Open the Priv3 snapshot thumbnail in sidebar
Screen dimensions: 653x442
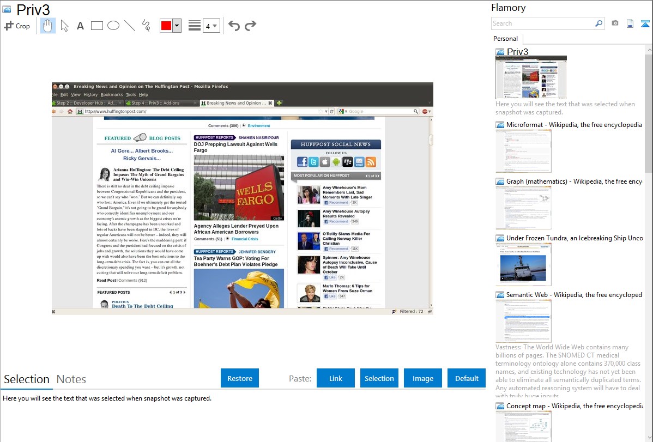pos(531,77)
